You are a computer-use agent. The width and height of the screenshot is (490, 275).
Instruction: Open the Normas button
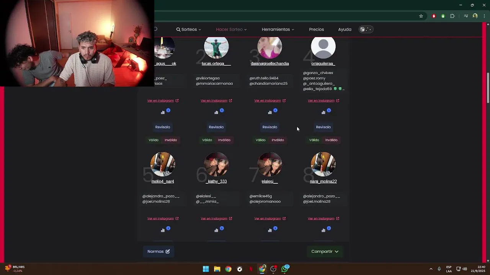[158, 251]
